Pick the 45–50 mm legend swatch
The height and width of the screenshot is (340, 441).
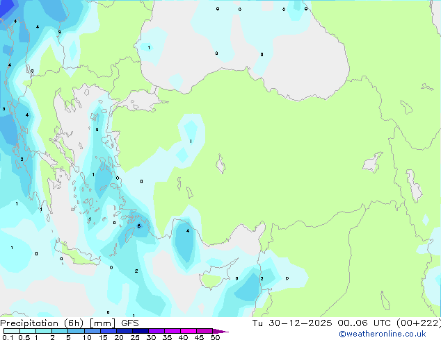click(x=205, y=331)
